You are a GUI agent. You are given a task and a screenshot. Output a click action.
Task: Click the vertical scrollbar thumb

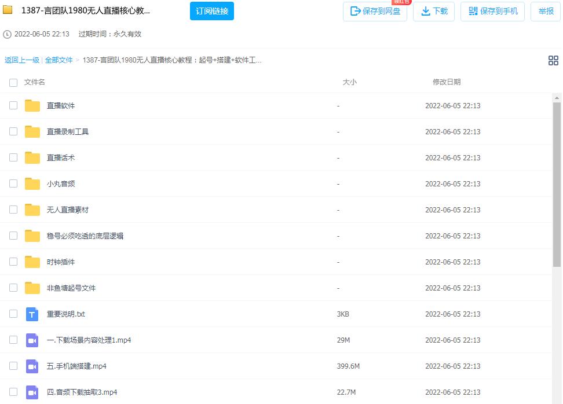pos(557,185)
